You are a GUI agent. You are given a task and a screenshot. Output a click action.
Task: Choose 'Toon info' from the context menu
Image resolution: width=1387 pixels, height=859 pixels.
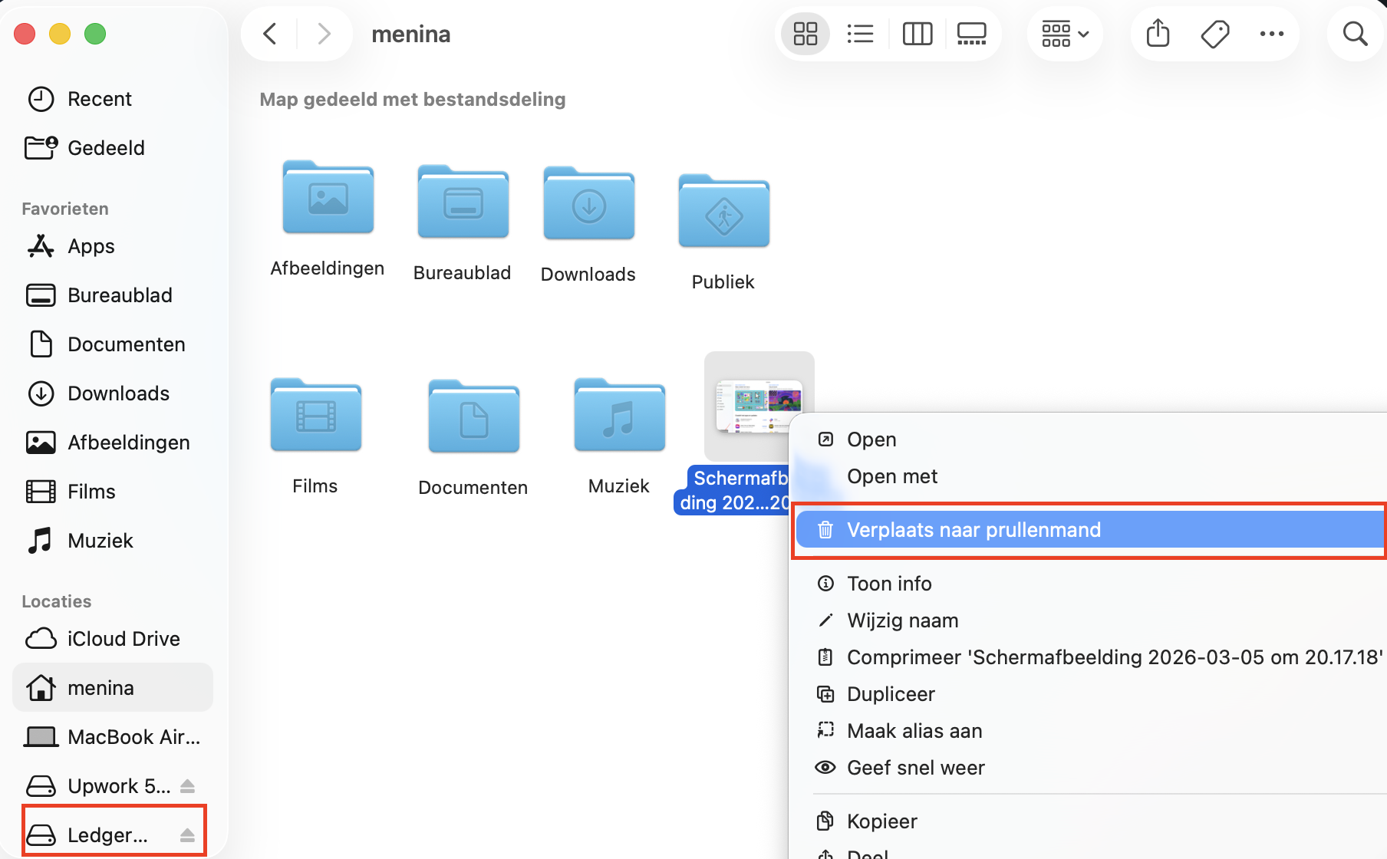[889, 583]
